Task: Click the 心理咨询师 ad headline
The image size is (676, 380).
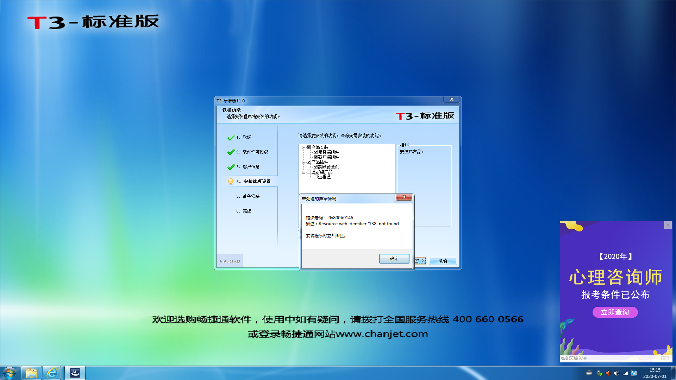Action: 615,277
